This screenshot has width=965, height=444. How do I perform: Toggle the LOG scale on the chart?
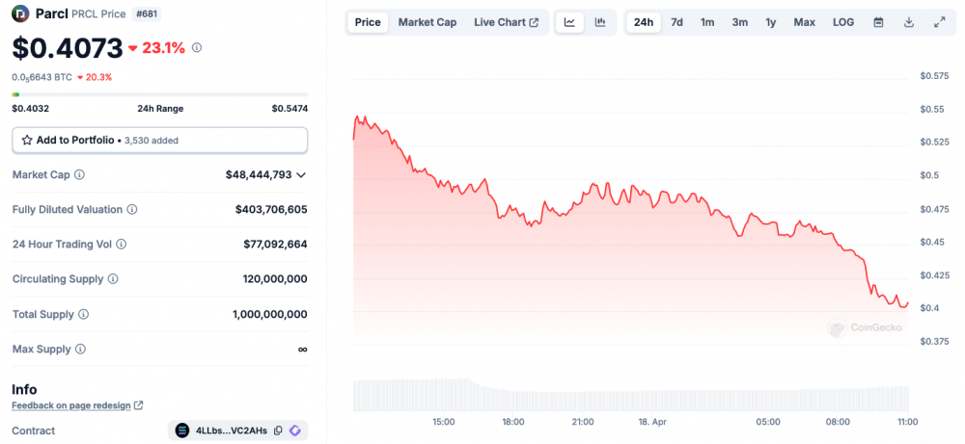tap(843, 23)
